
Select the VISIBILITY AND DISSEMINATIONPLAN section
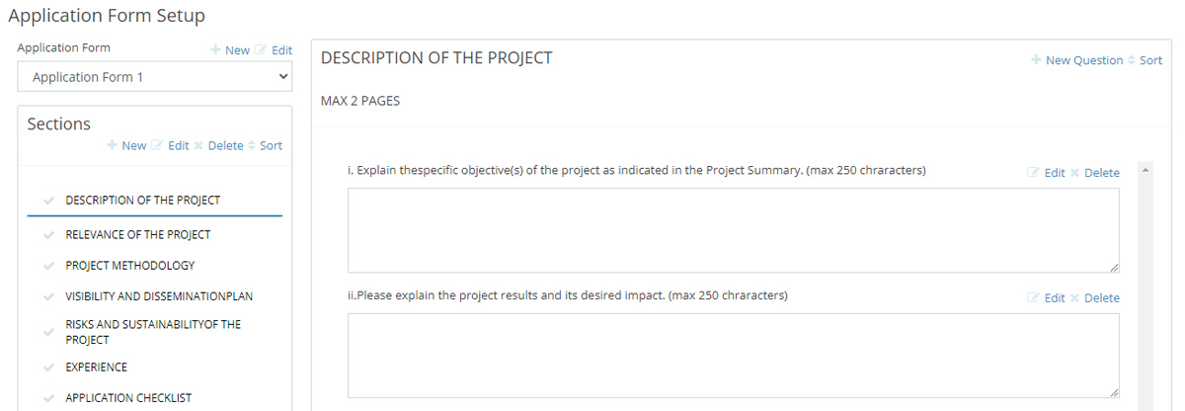point(151,296)
